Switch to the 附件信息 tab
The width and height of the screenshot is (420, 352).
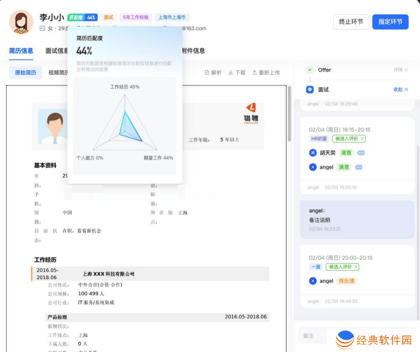coord(193,51)
